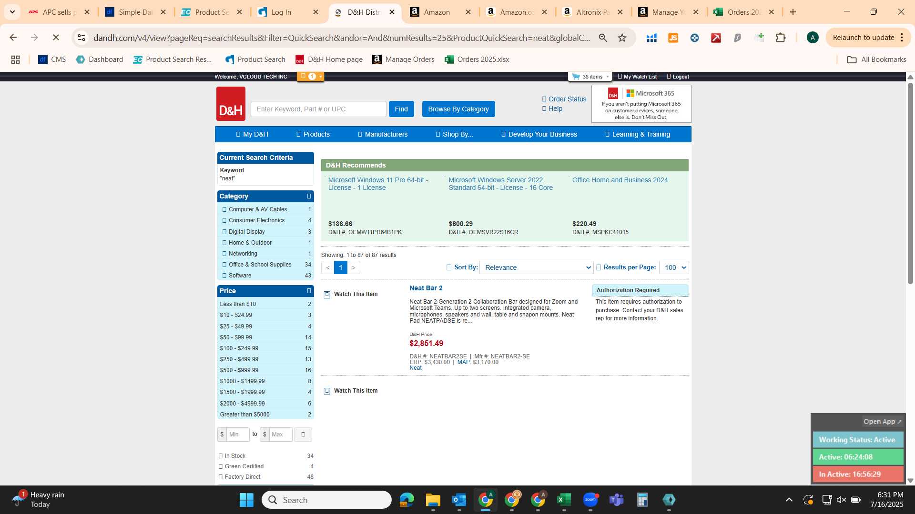Open the Shop By... menu

[x=454, y=134]
